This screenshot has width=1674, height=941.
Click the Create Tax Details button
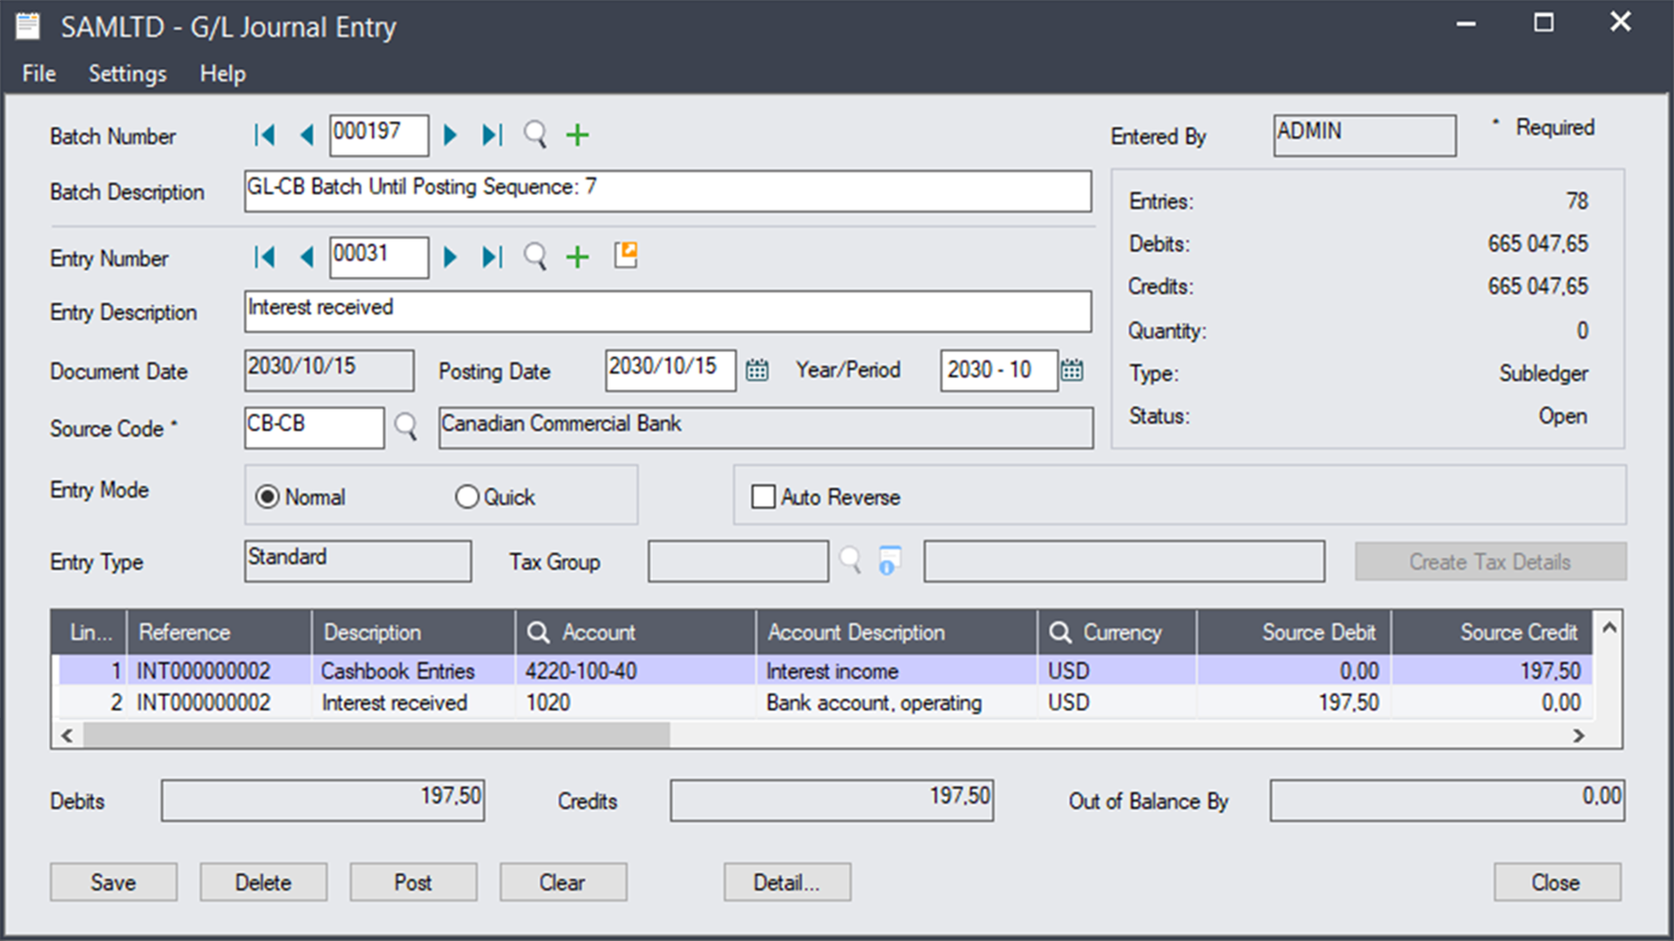[x=1490, y=561]
